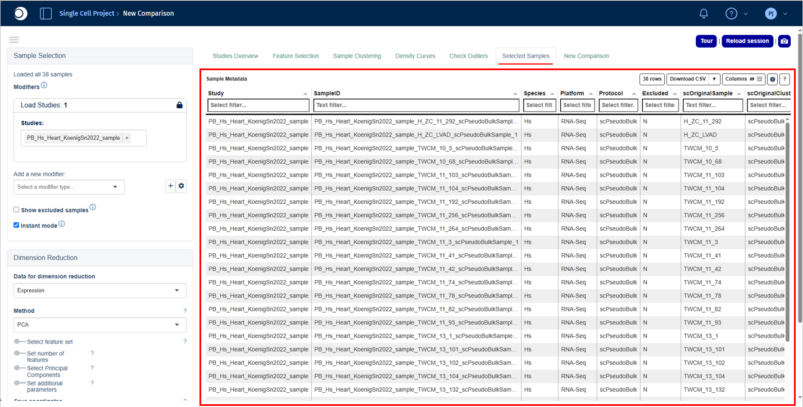Image resolution: width=803 pixels, height=407 pixels.
Task: Click help mark beside Select feature set
Action: (185, 341)
